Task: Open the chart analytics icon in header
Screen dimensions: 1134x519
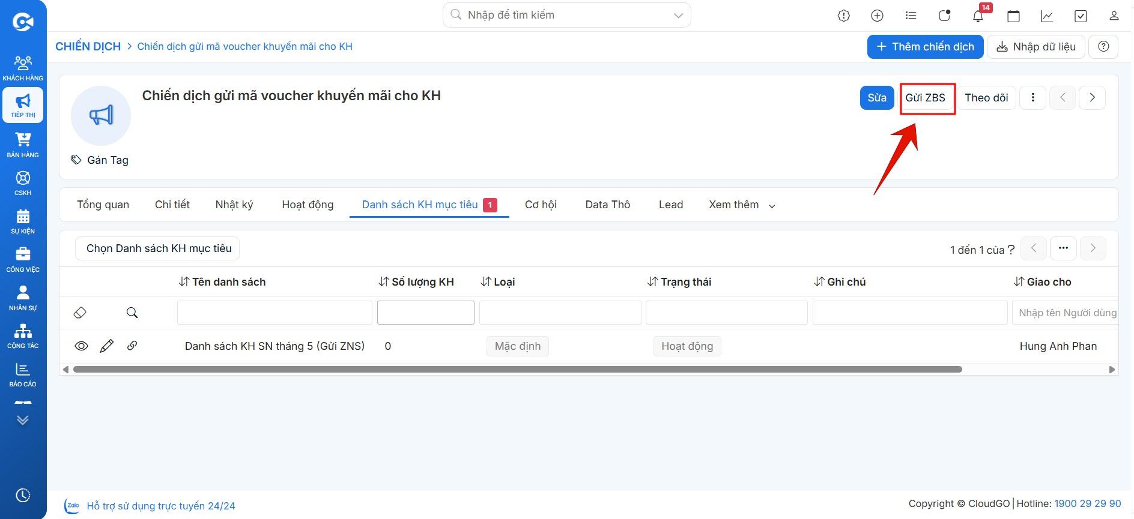Action: [x=1047, y=16]
